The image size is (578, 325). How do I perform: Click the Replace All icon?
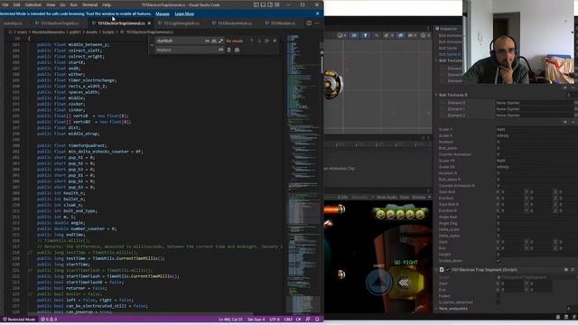237,50
